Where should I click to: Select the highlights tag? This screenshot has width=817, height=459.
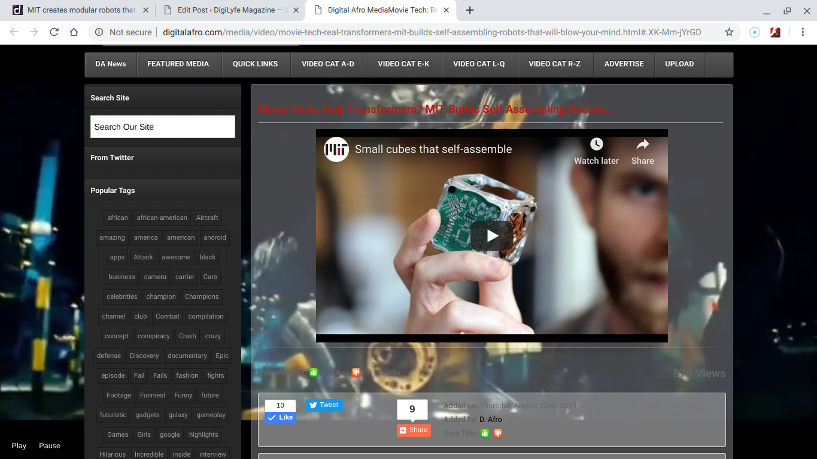[204, 434]
